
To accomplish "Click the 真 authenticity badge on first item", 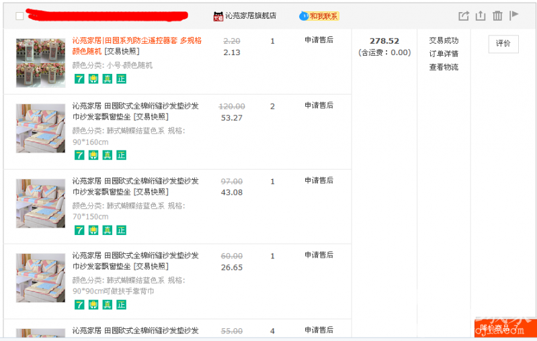I will click(x=108, y=79).
